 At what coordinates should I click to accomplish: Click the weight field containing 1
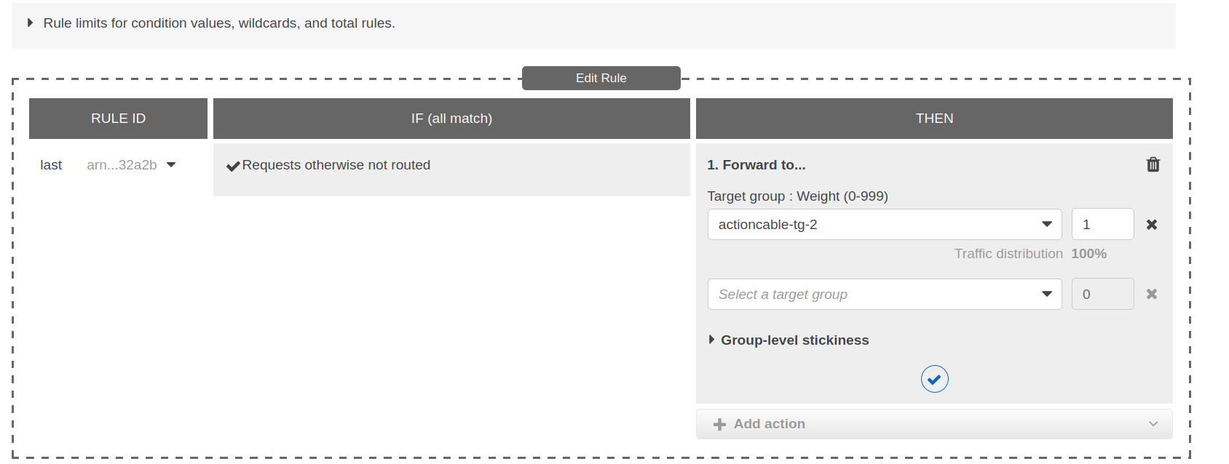click(x=1102, y=225)
